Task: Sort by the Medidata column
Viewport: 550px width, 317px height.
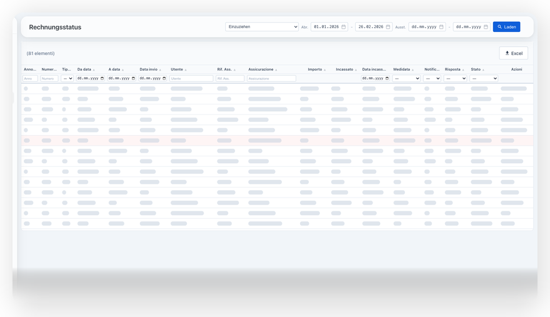Action: point(403,69)
